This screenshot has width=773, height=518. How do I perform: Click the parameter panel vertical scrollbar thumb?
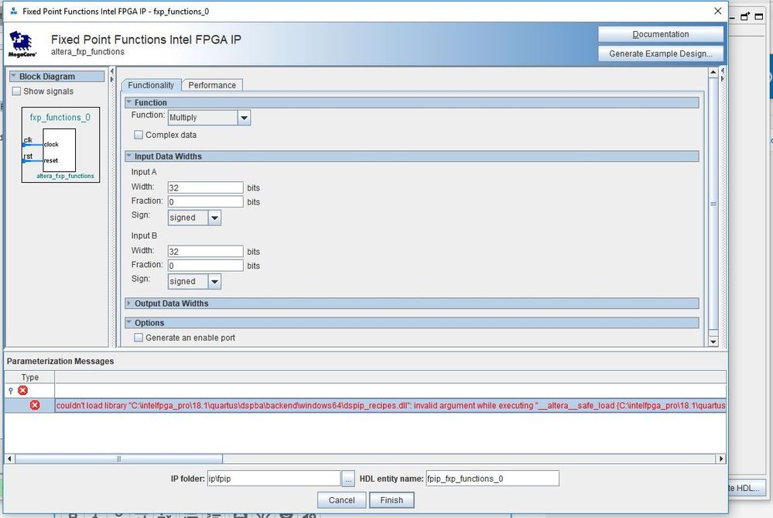713,204
